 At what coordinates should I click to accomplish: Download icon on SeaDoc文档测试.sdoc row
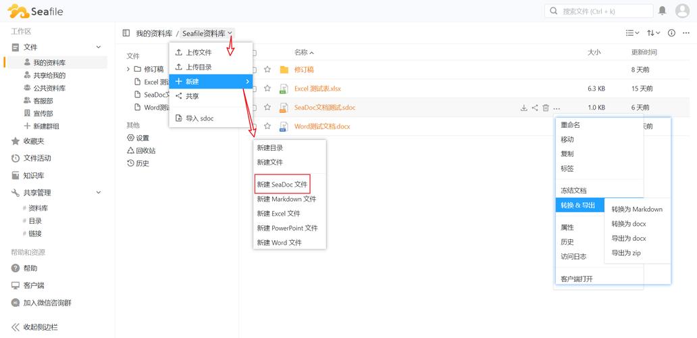[524, 107]
